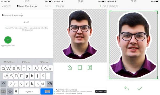Switch to the 123 numbers keyboard

pyautogui.click(x=3, y=91)
